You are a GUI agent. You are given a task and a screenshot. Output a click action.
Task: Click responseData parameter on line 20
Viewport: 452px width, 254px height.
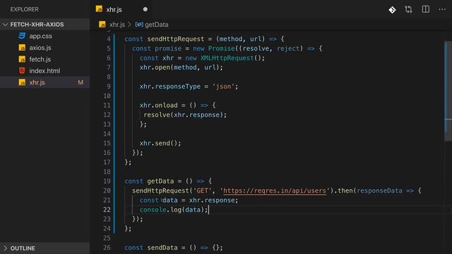click(379, 190)
